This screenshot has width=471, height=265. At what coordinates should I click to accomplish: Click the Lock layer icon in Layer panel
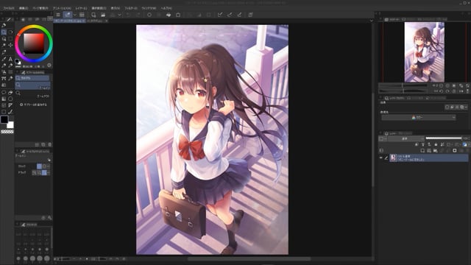point(436,144)
